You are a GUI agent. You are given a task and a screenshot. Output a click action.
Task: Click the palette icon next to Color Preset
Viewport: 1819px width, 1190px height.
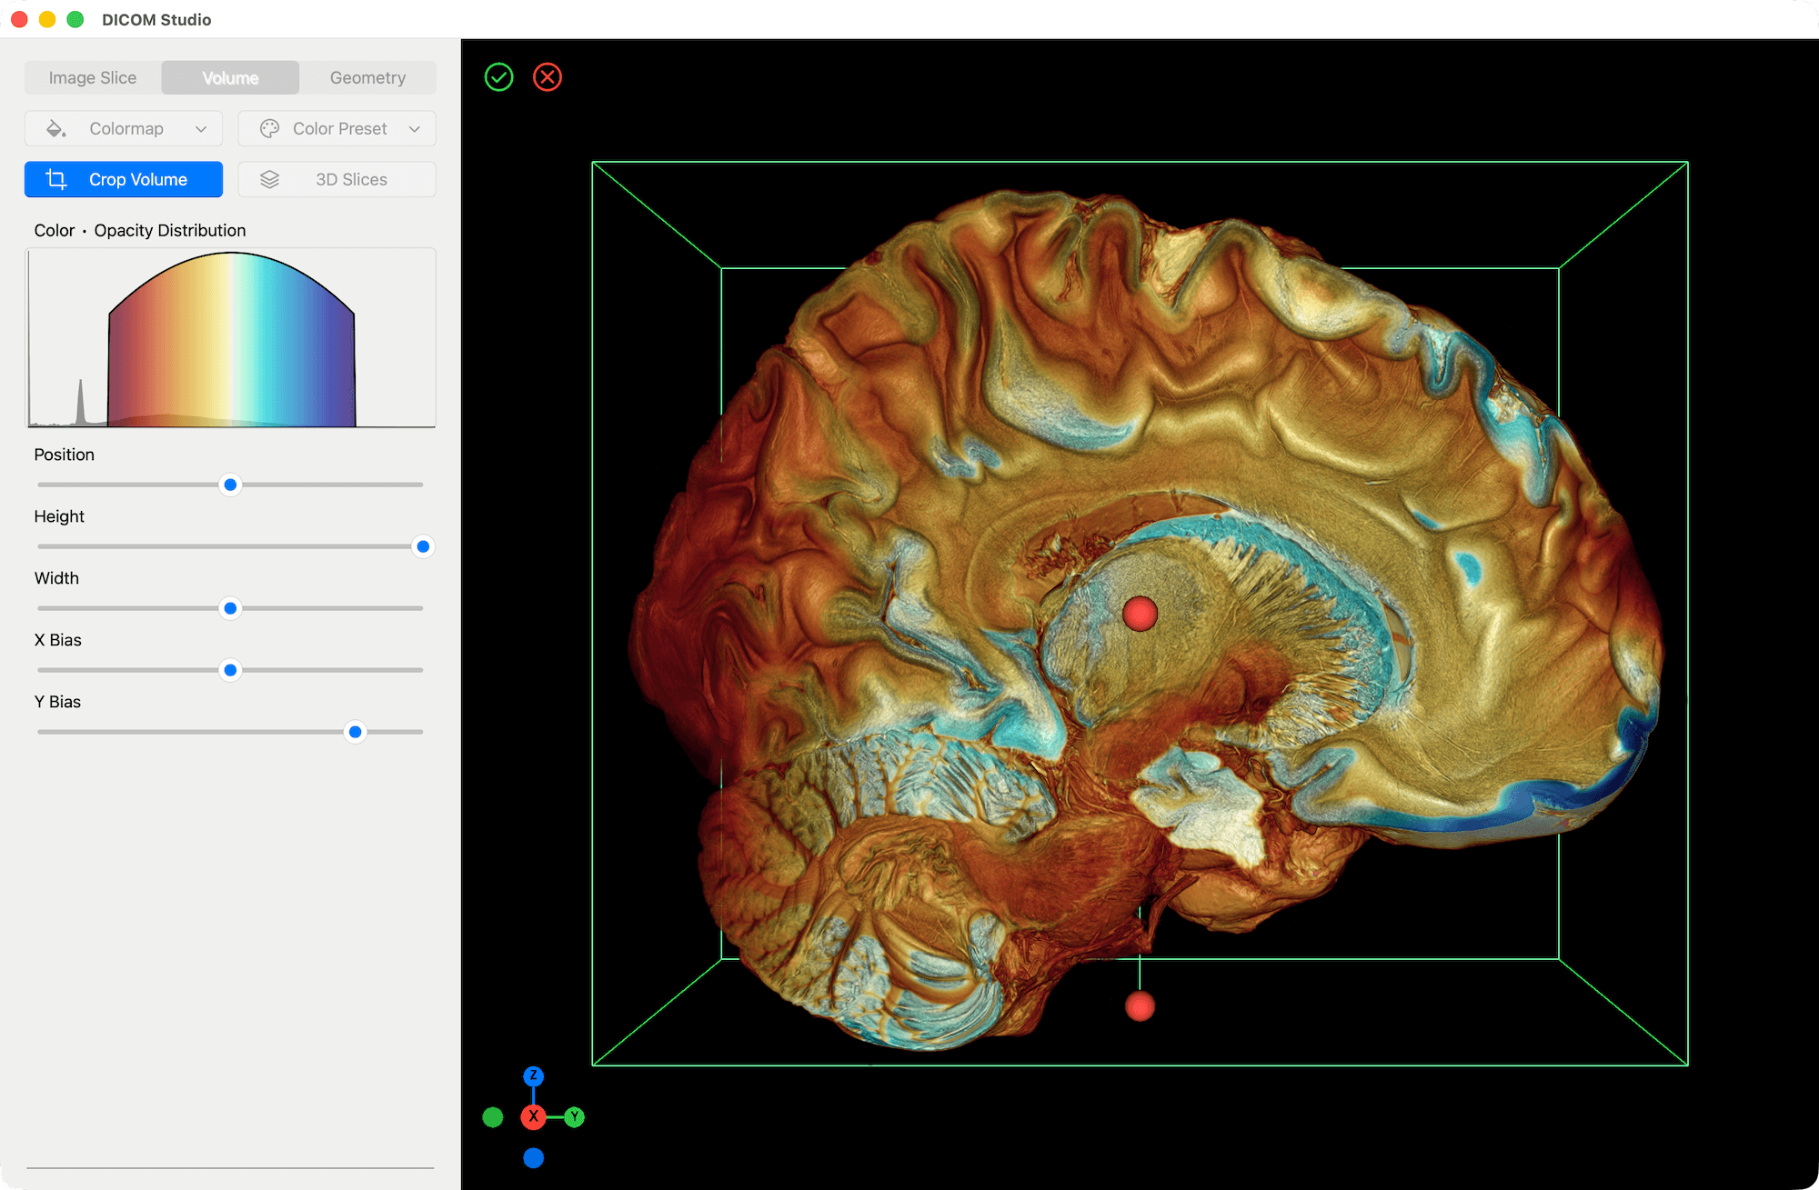pyautogui.click(x=269, y=128)
